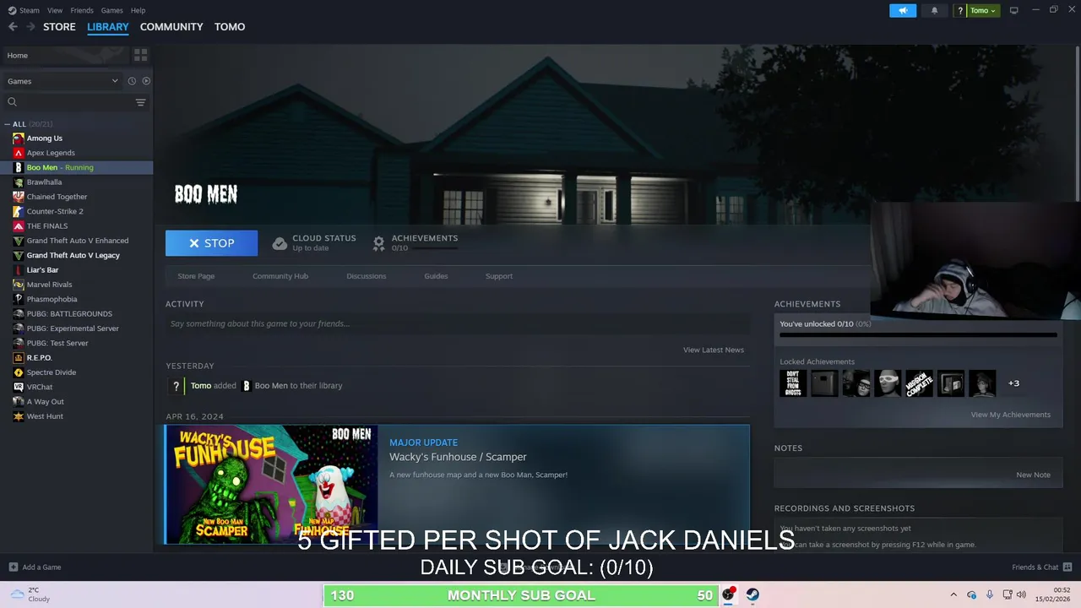The width and height of the screenshot is (1081, 608).
Task: Open recent games clock filter
Action: point(132,81)
